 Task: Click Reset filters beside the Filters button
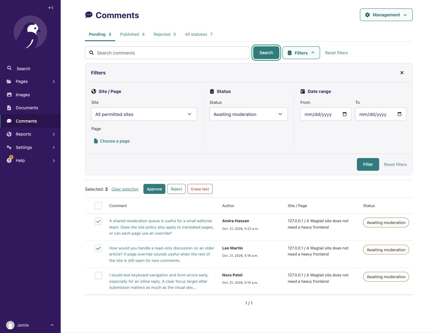click(x=336, y=53)
